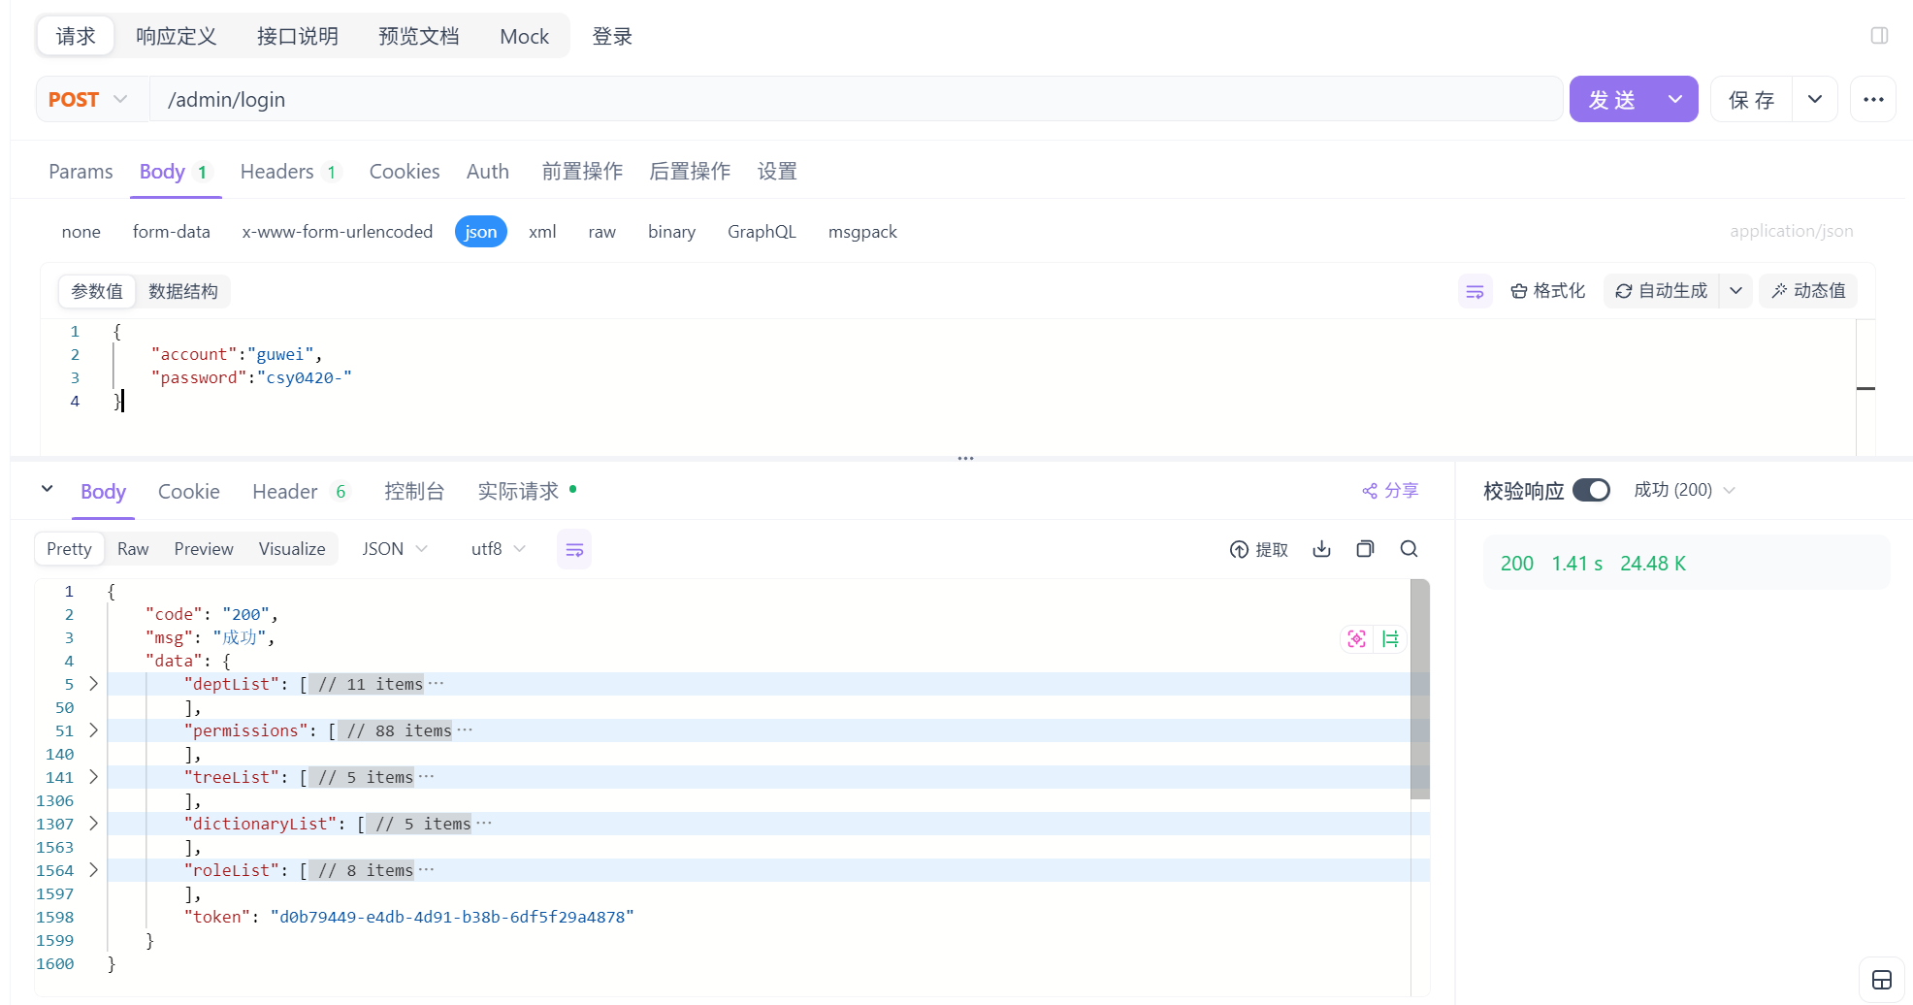
Task: Switch to the Cookie tab in the response panel
Action: click(x=188, y=491)
